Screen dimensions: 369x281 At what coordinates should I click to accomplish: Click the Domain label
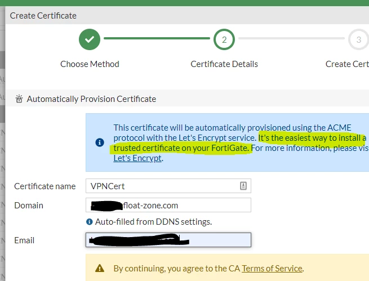tap(29, 206)
